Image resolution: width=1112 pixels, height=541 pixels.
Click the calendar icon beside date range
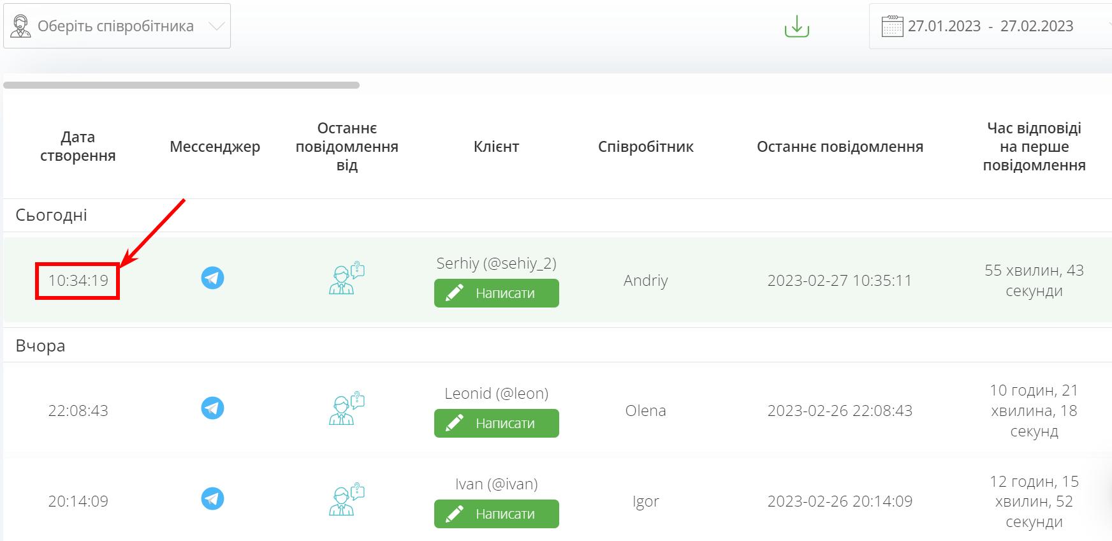pyautogui.click(x=892, y=26)
